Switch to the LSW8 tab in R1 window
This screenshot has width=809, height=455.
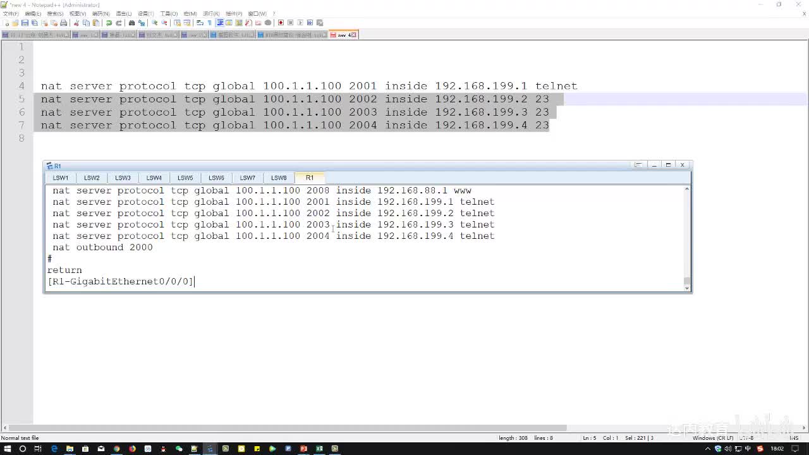point(279,178)
